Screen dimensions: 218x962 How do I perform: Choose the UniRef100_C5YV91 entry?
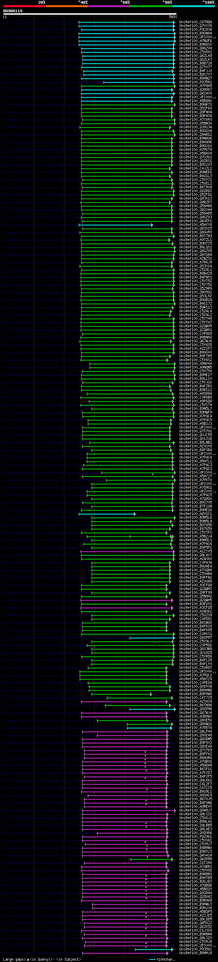click(196, 870)
